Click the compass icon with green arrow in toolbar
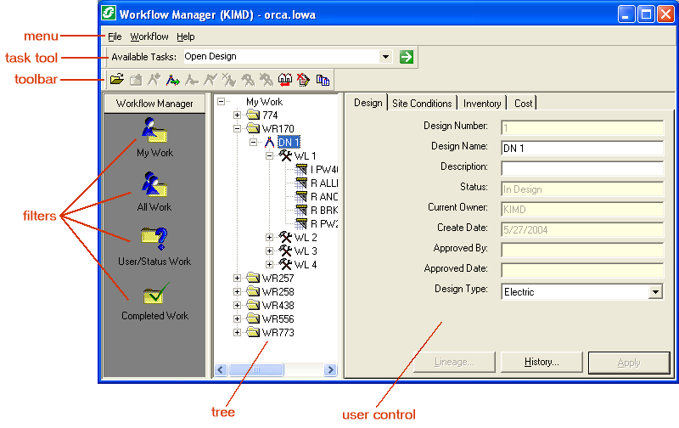Screen dimensions: 679x428 172,80
